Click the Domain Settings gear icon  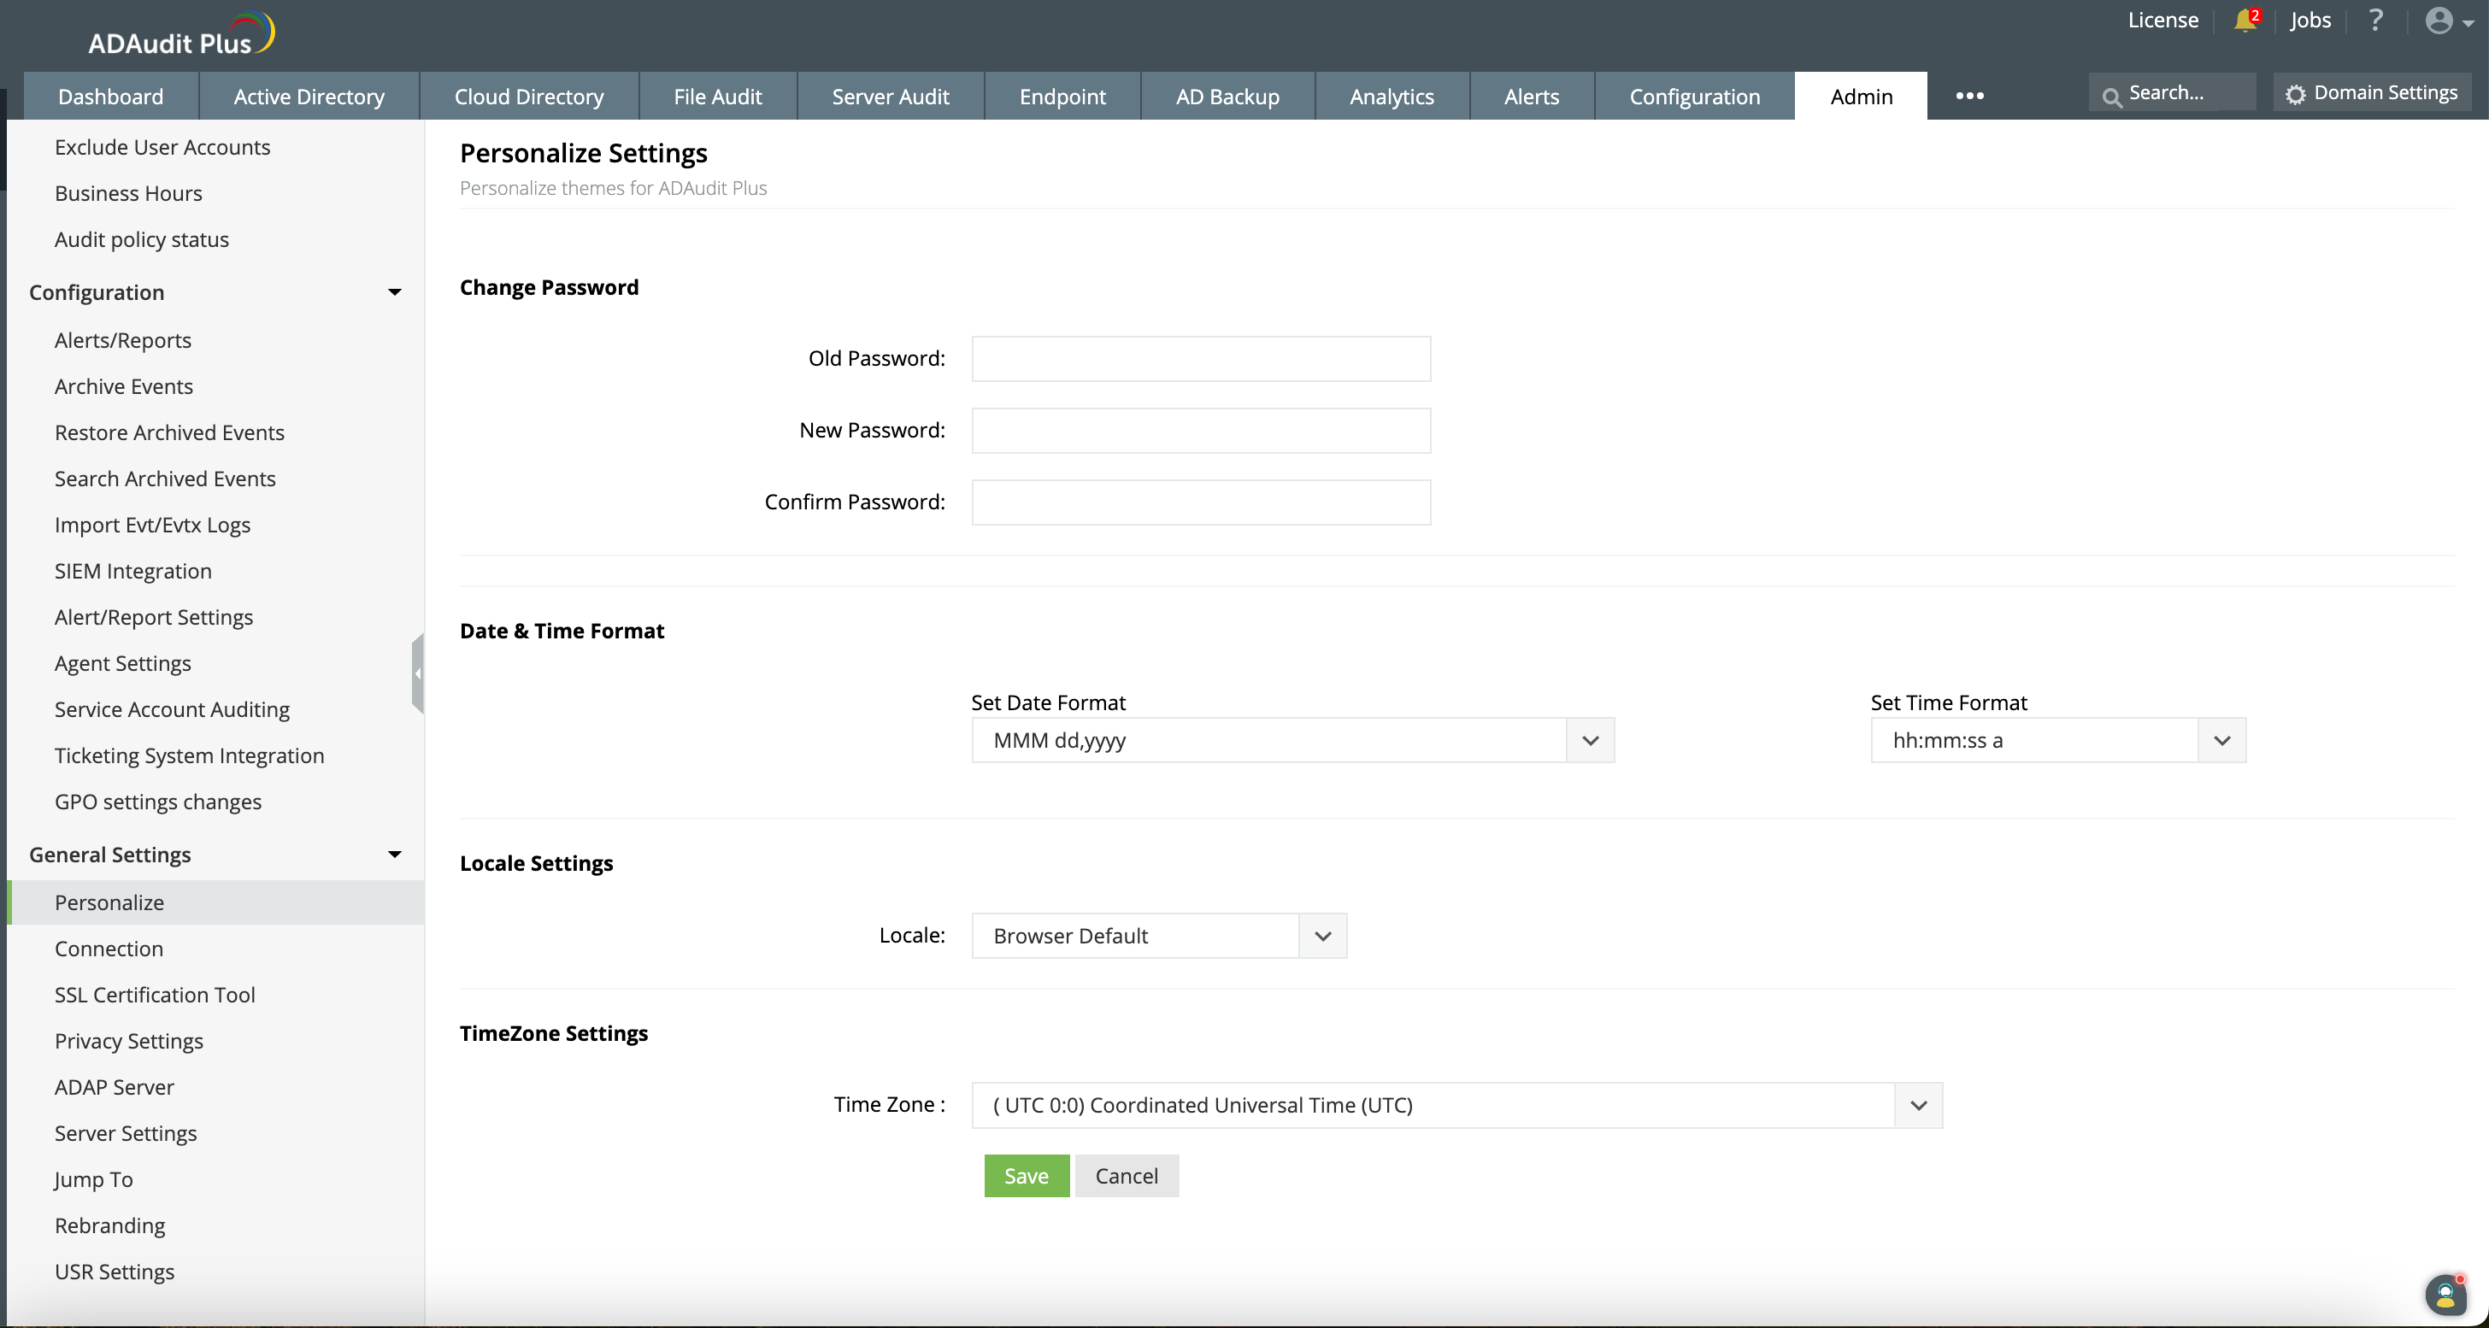click(2296, 94)
